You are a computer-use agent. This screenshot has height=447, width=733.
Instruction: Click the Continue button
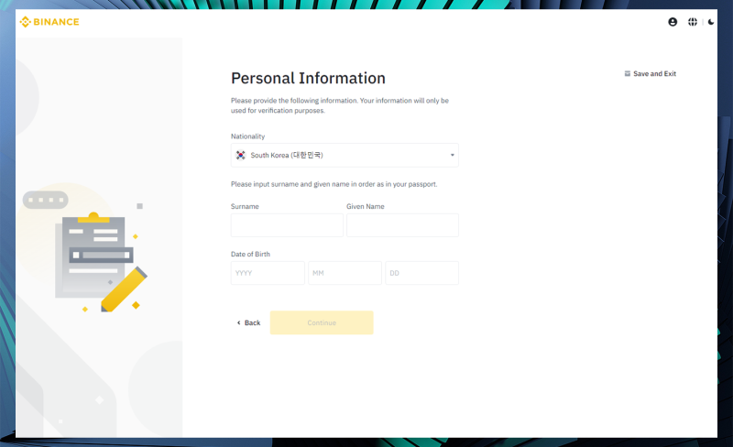[322, 322]
